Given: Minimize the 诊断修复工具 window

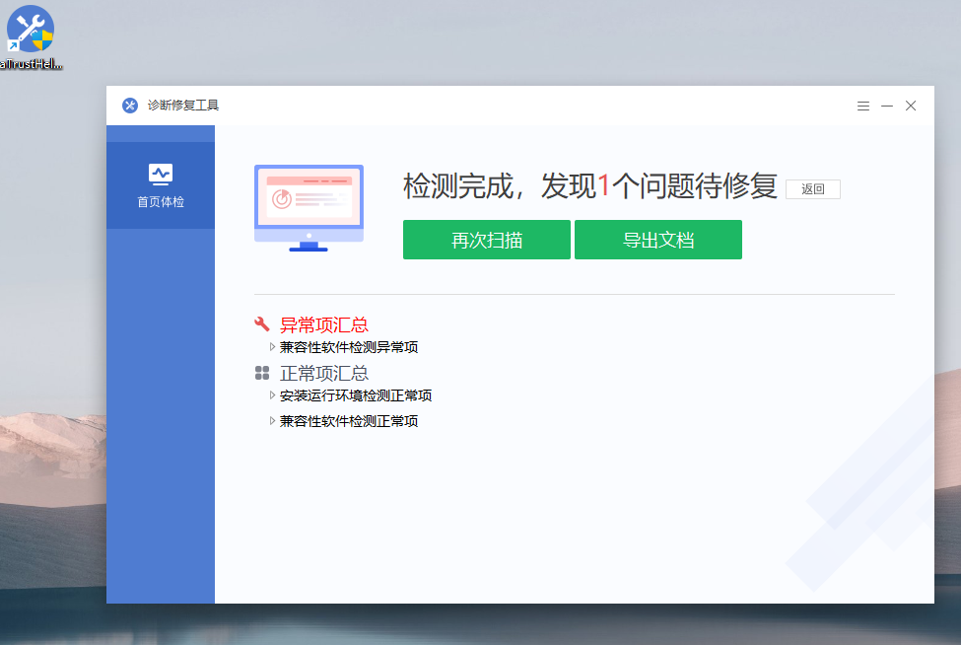Looking at the screenshot, I should coord(887,106).
